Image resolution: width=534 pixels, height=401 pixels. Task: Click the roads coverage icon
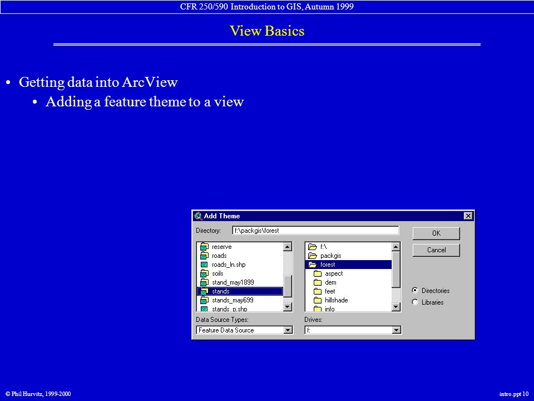click(204, 256)
